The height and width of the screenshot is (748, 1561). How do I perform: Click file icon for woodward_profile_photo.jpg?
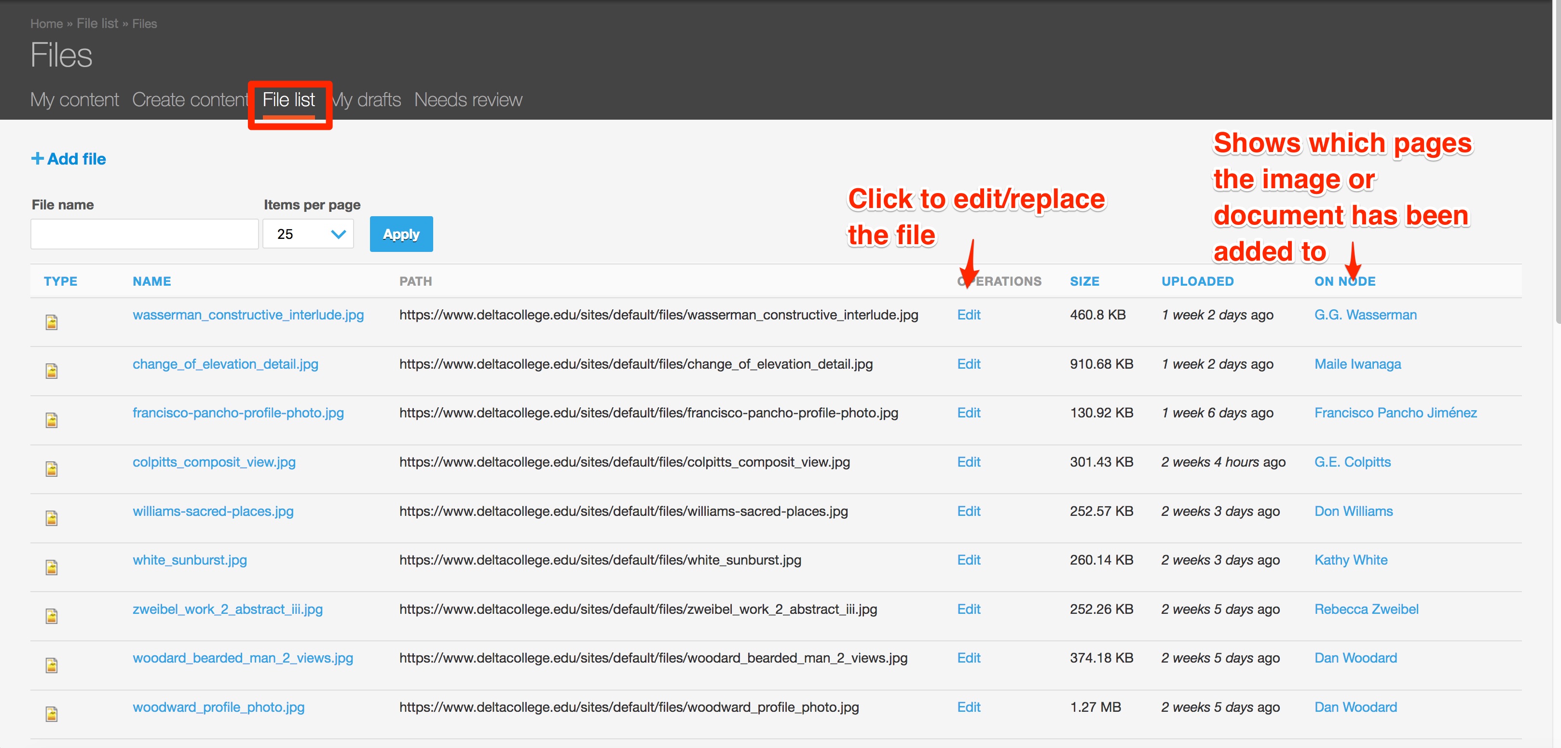[x=52, y=714]
